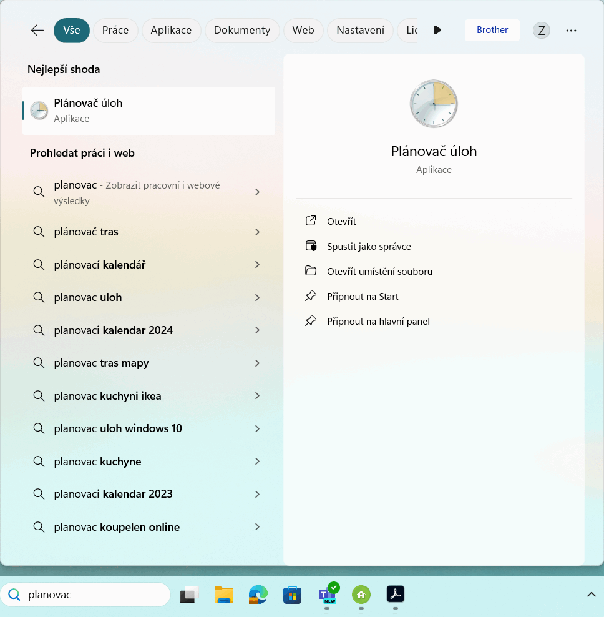Choose 'Spustit jako správce' for Plánovač úloh

pyautogui.click(x=369, y=247)
